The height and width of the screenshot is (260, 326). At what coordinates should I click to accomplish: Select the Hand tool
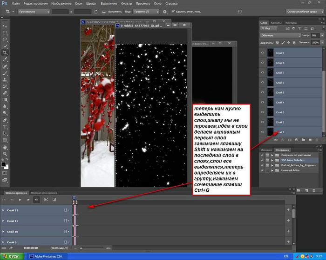(5, 147)
